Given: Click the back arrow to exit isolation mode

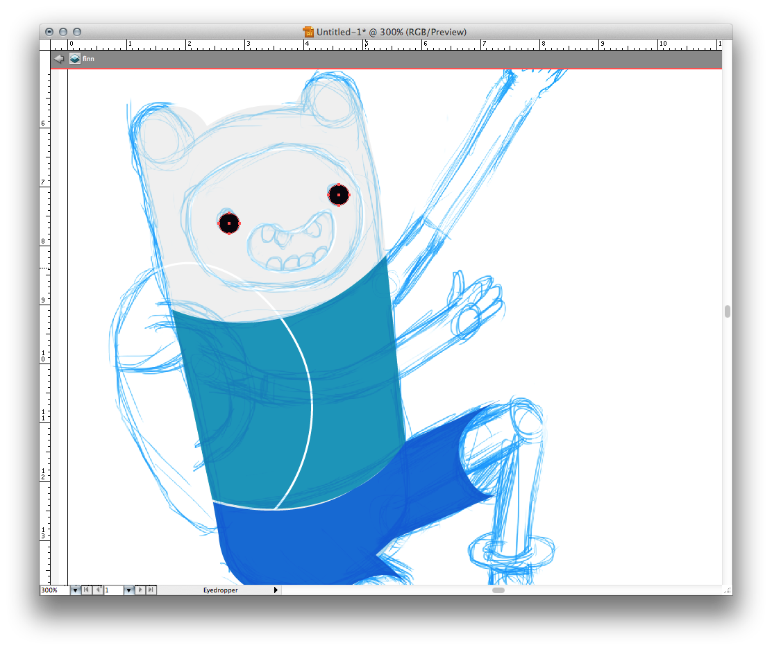Looking at the screenshot, I should tap(59, 59).
